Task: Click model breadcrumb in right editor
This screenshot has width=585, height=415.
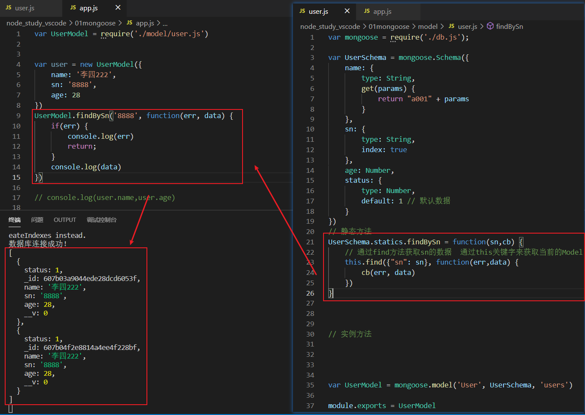Action: click(x=428, y=26)
